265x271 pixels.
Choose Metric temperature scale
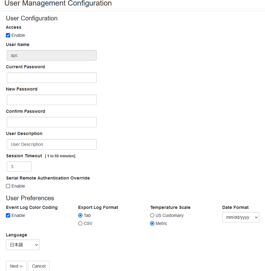click(x=152, y=223)
